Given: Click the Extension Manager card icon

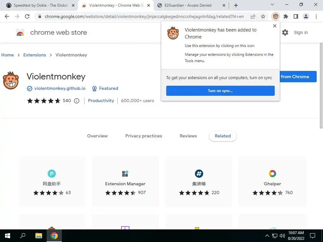Looking at the screenshot, I should 125,174.
